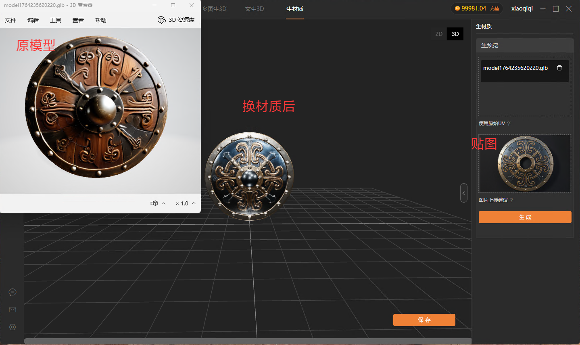Click the gold coin balance icon

[x=457, y=8]
